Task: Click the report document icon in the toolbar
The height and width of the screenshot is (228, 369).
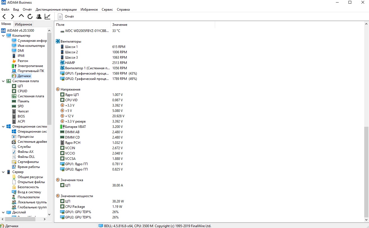Action: (x=60, y=17)
